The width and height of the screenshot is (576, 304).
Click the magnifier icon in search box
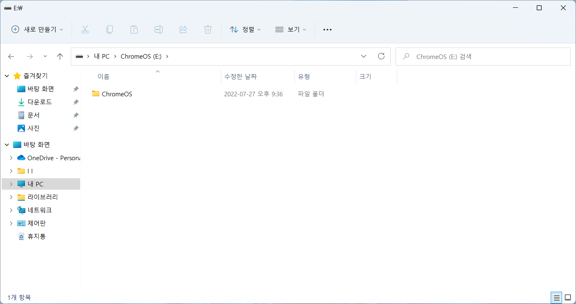(406, 57)
